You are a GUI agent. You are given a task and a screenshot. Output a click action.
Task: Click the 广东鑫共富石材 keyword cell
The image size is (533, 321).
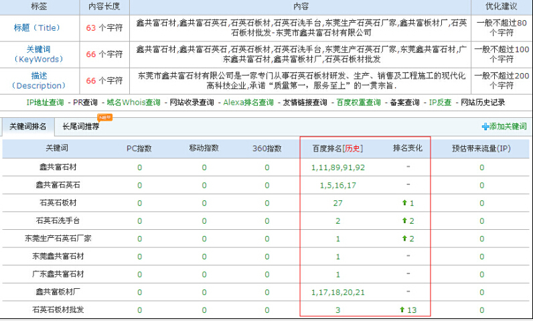58,273
